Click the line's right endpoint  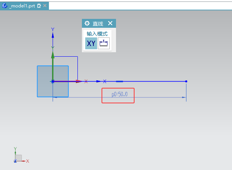click(x=186, y=81)
